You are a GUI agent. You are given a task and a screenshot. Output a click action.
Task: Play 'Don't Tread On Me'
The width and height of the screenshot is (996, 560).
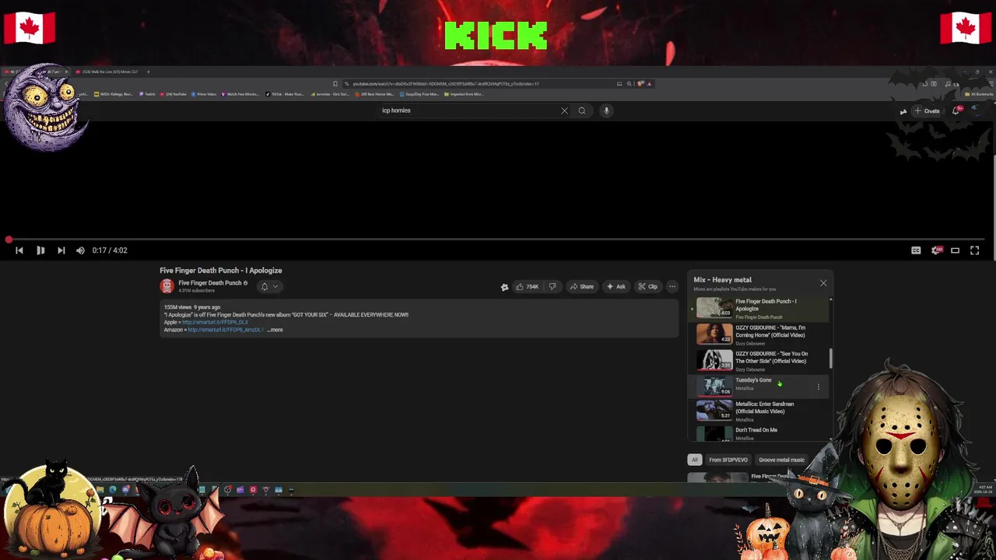760,433
